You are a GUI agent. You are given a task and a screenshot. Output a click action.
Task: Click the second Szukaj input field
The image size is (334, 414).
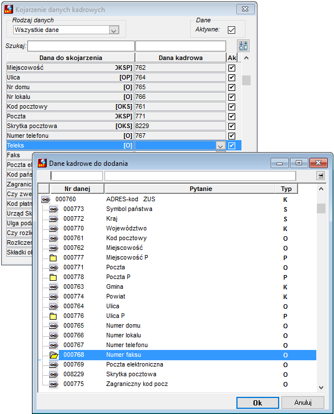pos(180,46)
